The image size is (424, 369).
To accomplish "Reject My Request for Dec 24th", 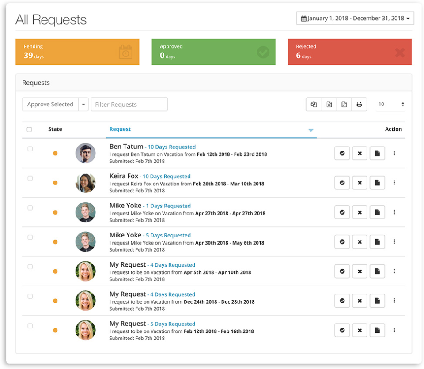I will pyautogui.click(x=360, y=301).
